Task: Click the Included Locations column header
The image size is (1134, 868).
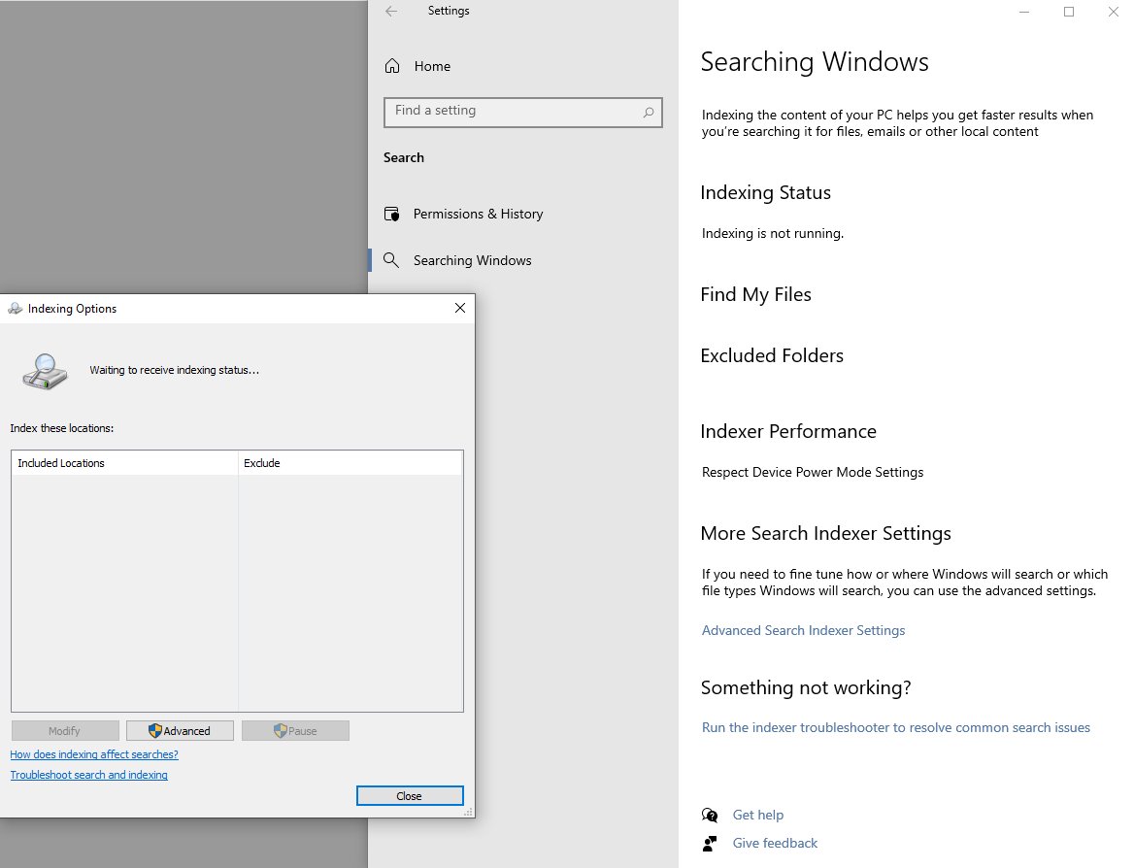Action: click(x=124, y=463)
